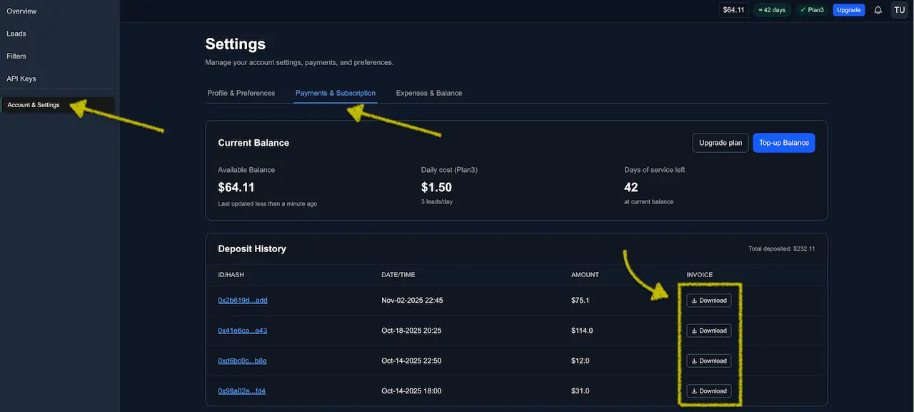The height and width of the screenshot is (412, 914).
Task: Click the 42 days service badge in the header
Action: [x=772, y=9]
